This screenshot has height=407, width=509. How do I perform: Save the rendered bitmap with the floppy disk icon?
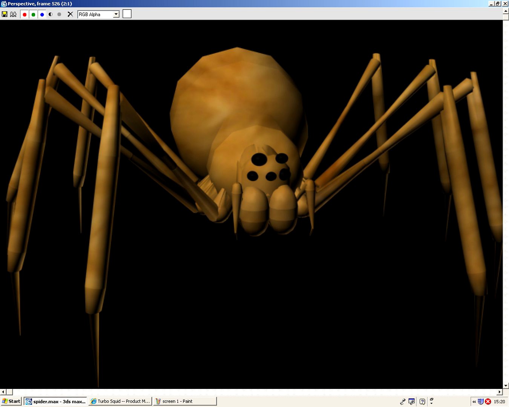(x=5, y=14)
